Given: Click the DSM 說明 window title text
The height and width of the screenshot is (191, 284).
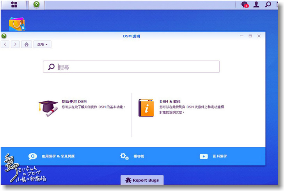Looking at the screenshot, I should click(x=131, y=36).
